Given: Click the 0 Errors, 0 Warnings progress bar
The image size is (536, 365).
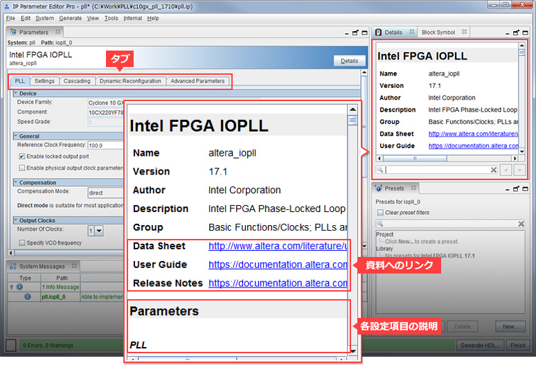Looking at the screenshot, I should coord(238,345).
